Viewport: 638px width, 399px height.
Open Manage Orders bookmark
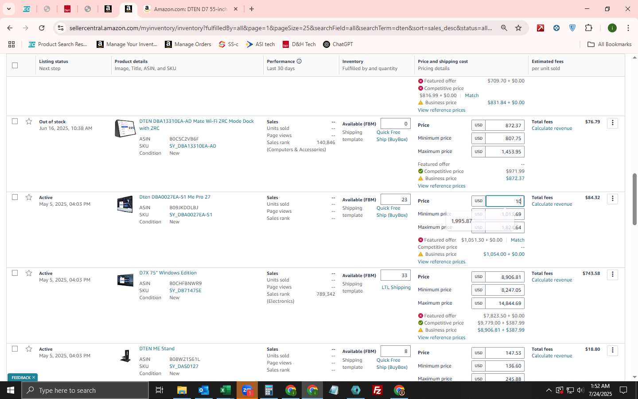tap(188, 44)
